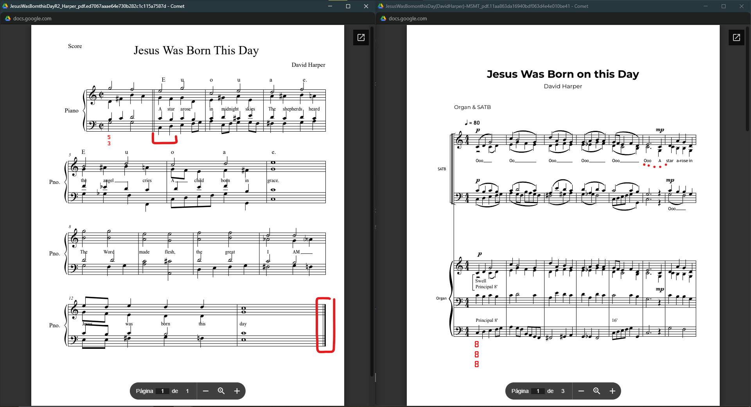The height and width of the screenshot is (407, 751).
Task: Zoom in on the left piano score
Action: pos(237,391)
